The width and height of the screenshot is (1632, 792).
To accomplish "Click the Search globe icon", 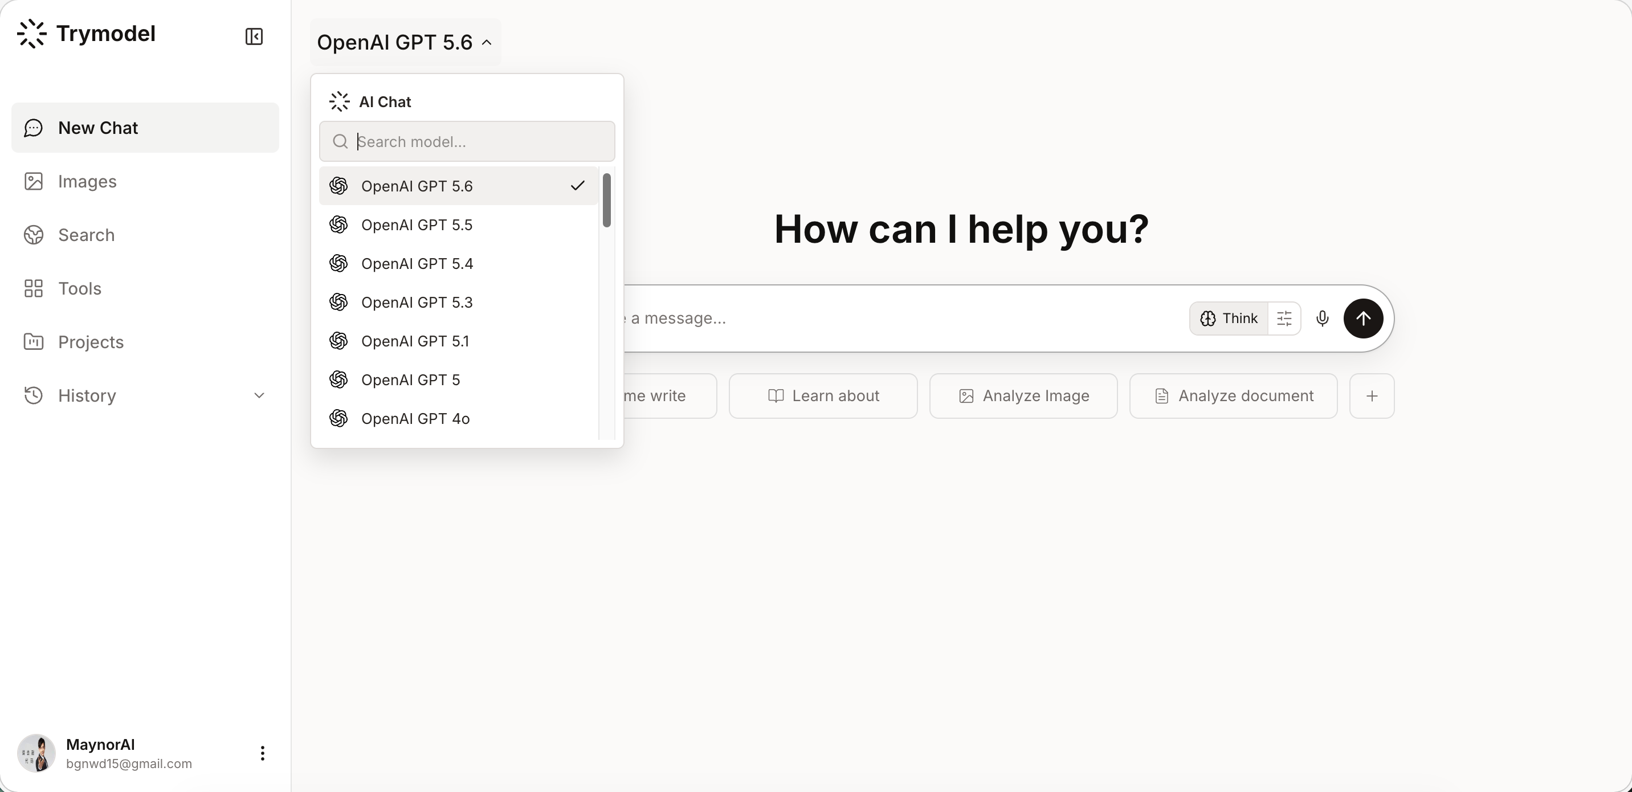I will (x=34, y=235).
